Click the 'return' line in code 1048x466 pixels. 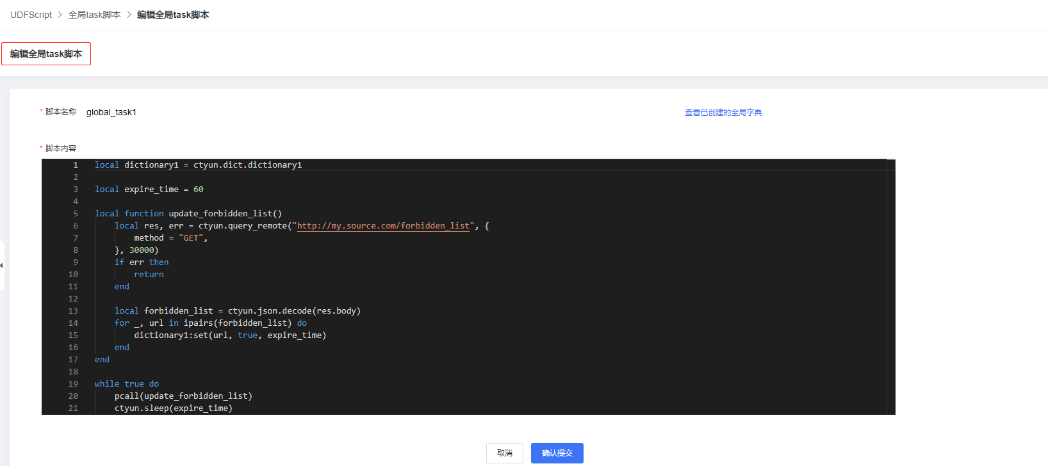coord(149,274)
